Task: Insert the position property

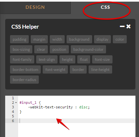Action: point(59,49)
